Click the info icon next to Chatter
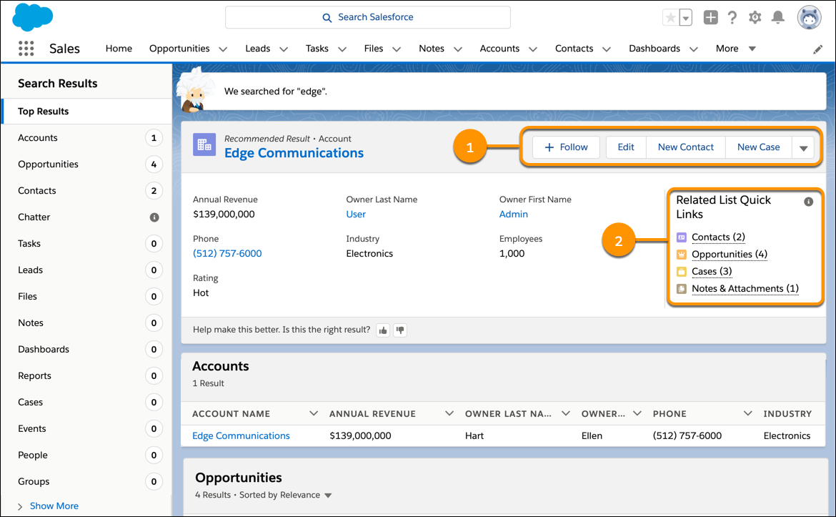The width and height of the screenshot is (836, 517). pyautogui.click(x=154, y=217)
